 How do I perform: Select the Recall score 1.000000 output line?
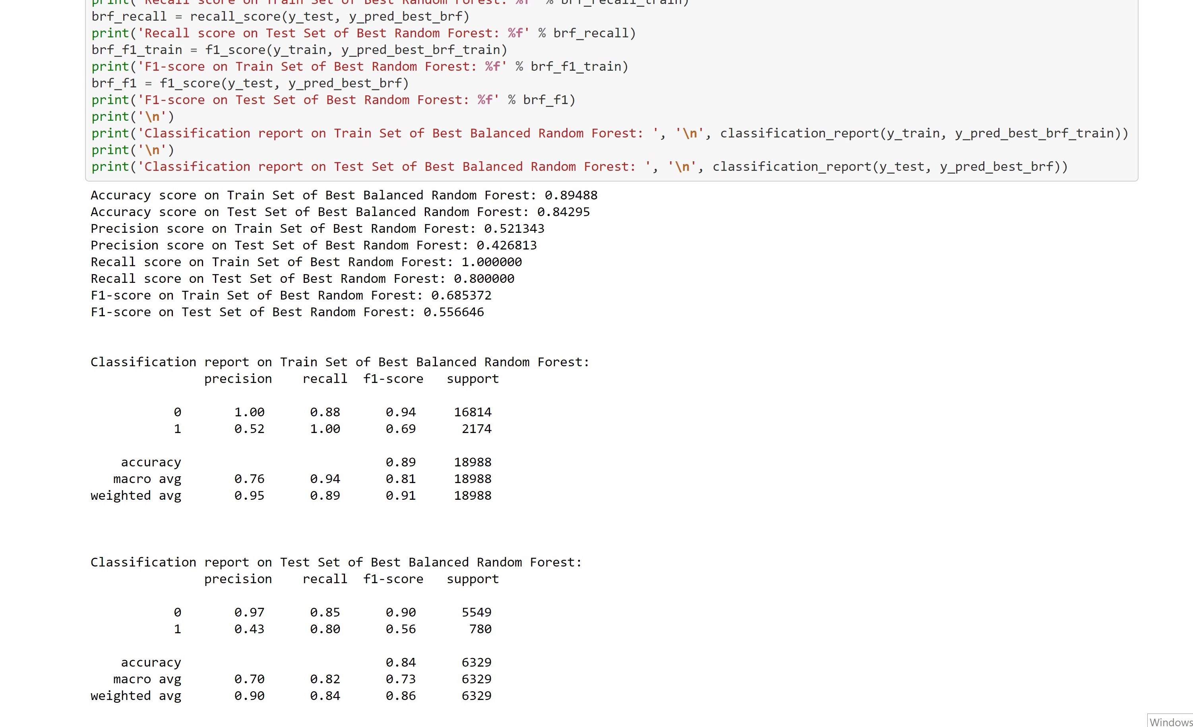pos(306,261)
